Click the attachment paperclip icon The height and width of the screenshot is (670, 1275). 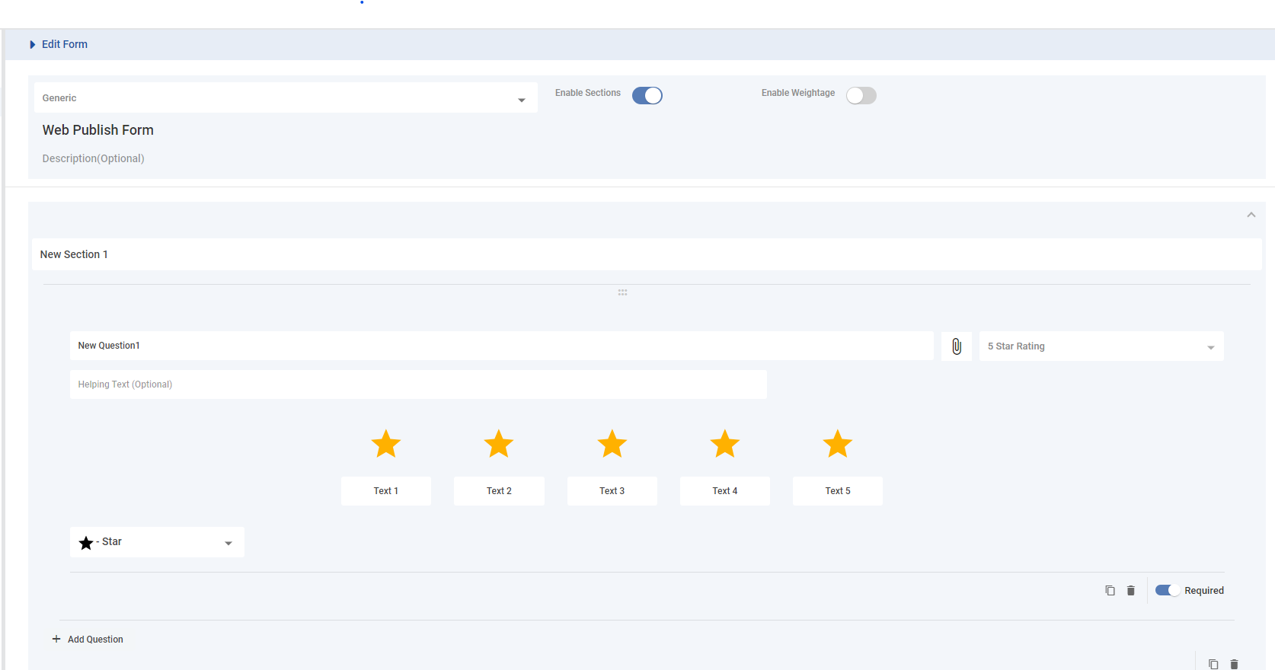957,346
